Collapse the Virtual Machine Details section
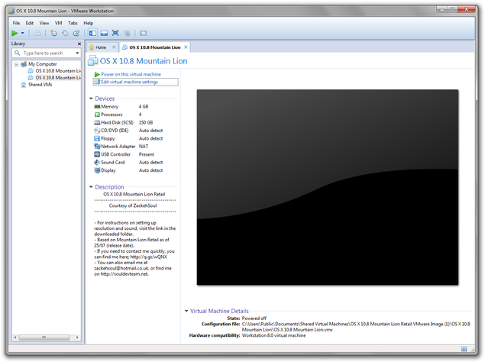The image size is (485, 362). click(x=186, y=311)
